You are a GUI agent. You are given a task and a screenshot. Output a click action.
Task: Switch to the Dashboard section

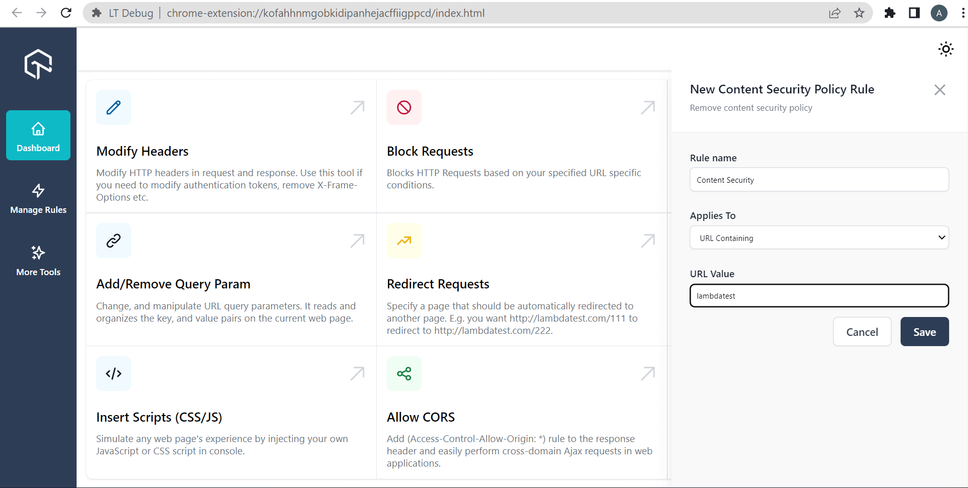38,135
